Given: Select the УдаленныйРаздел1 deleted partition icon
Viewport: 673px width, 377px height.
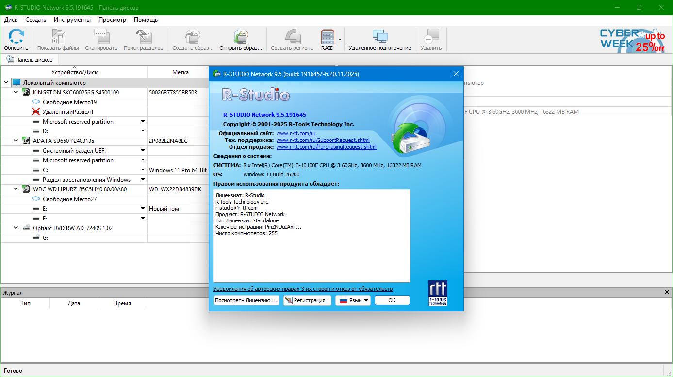Looking at the screenshot, I should tap(36, 112).
